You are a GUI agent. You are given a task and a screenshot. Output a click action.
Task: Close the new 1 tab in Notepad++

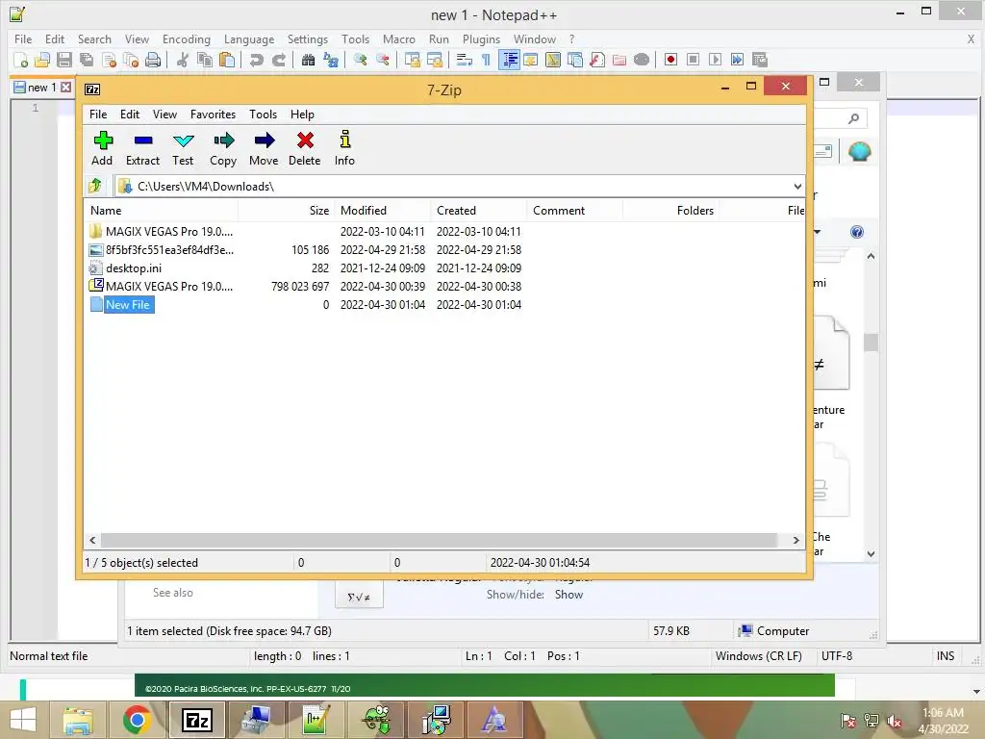coord(65,88)
